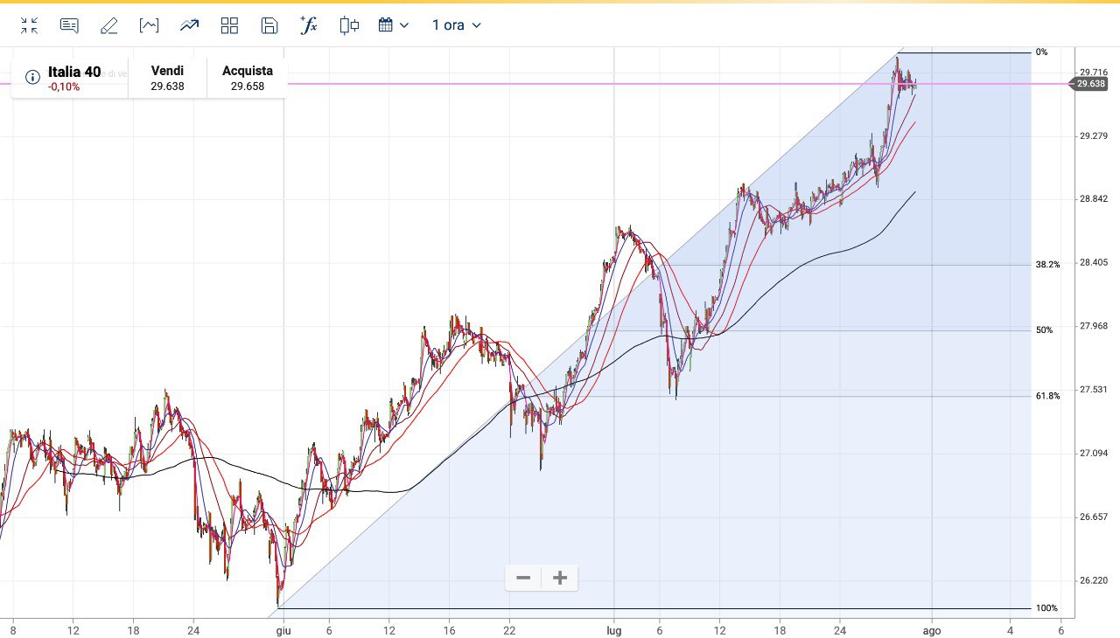Viewport: 1120px width, 638px height.
Task: Exit full-screen chart with the collapse arrows icon
Action: tap(30, 25)
